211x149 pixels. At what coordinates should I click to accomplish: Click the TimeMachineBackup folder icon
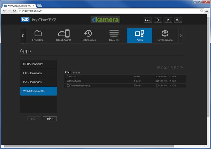68,86
